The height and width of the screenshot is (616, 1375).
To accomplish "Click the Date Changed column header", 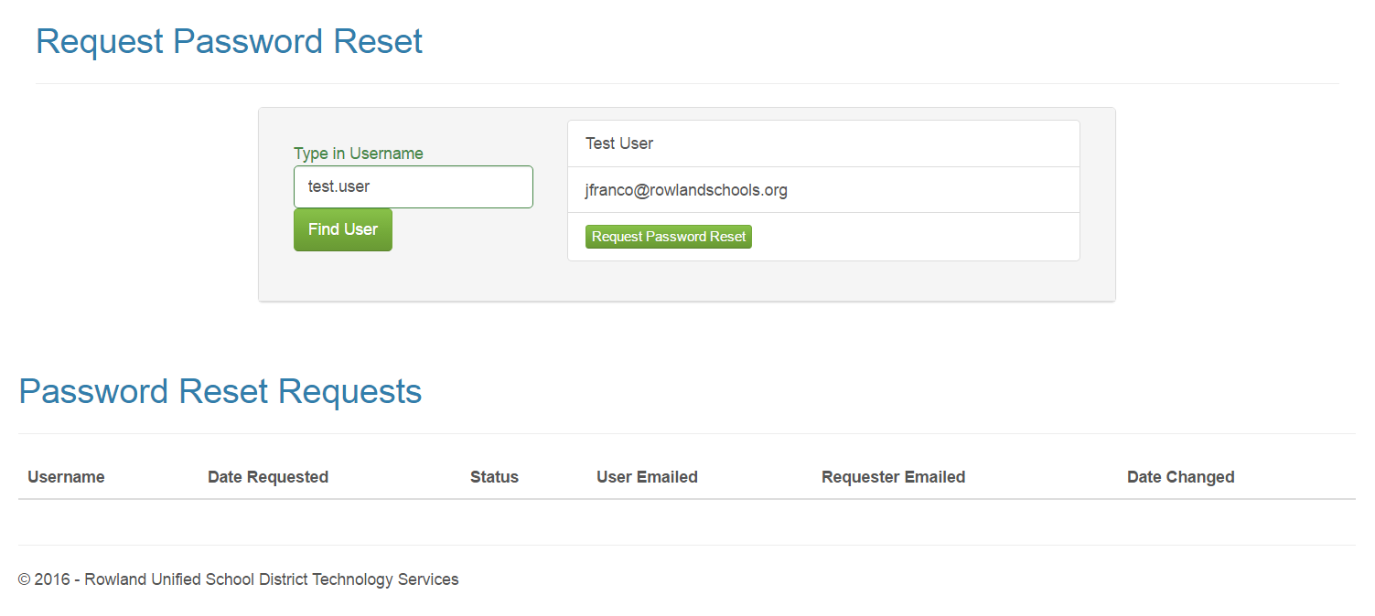I will 1180,476.
